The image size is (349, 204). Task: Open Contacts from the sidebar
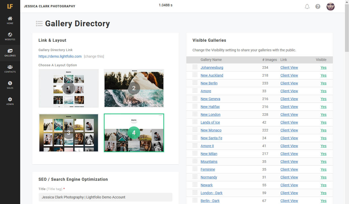point(10,69)
